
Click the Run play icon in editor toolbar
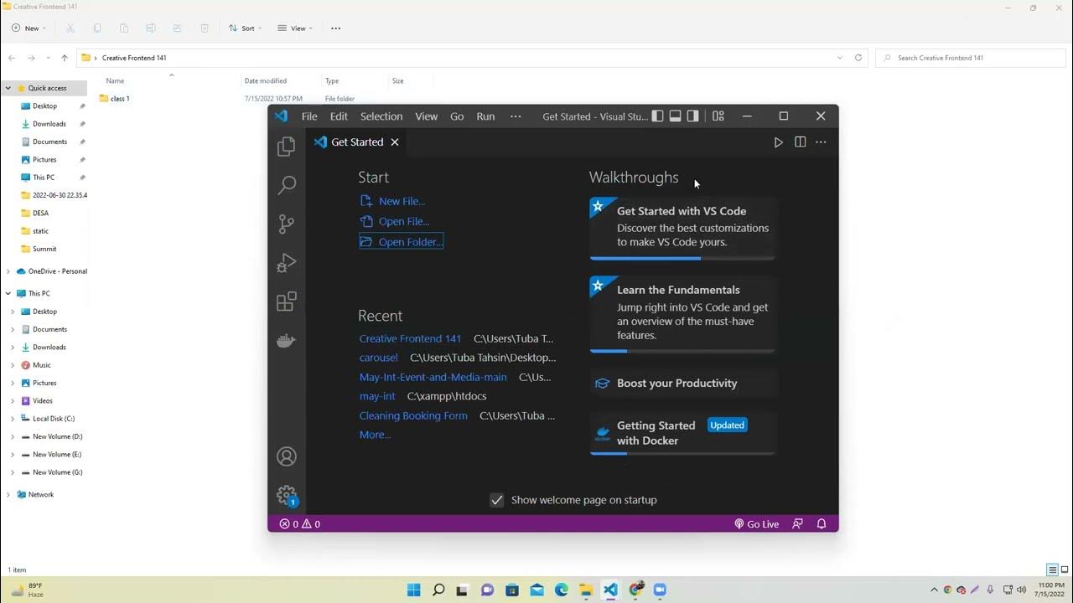click(x=779, y=142)
